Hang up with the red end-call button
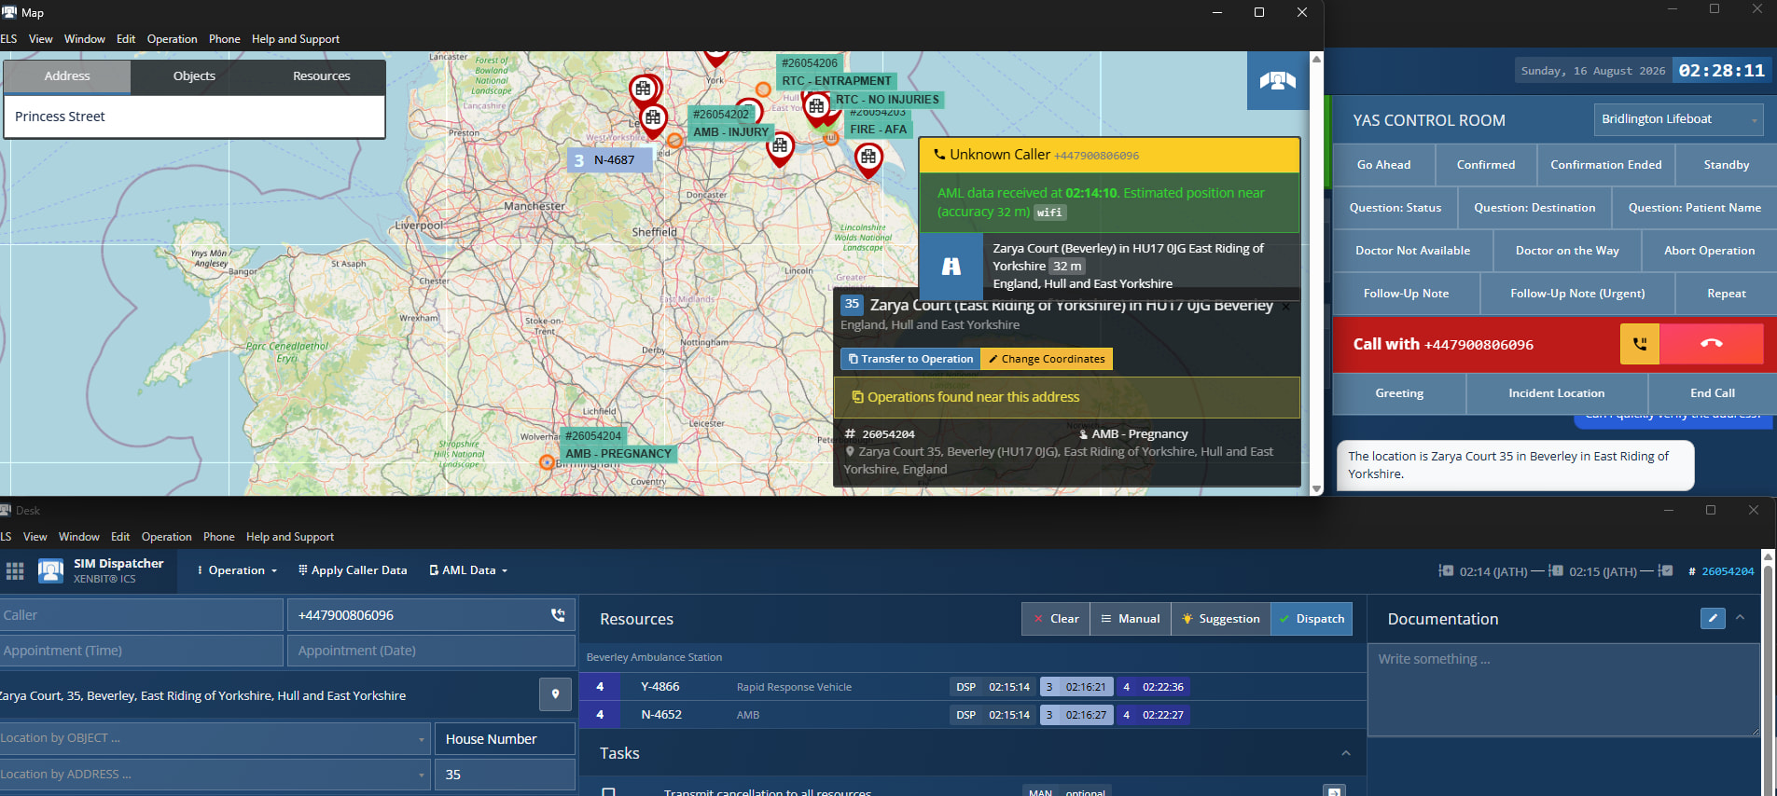Viewport: 1777px width, 796px height. [x=1712, y=344]
